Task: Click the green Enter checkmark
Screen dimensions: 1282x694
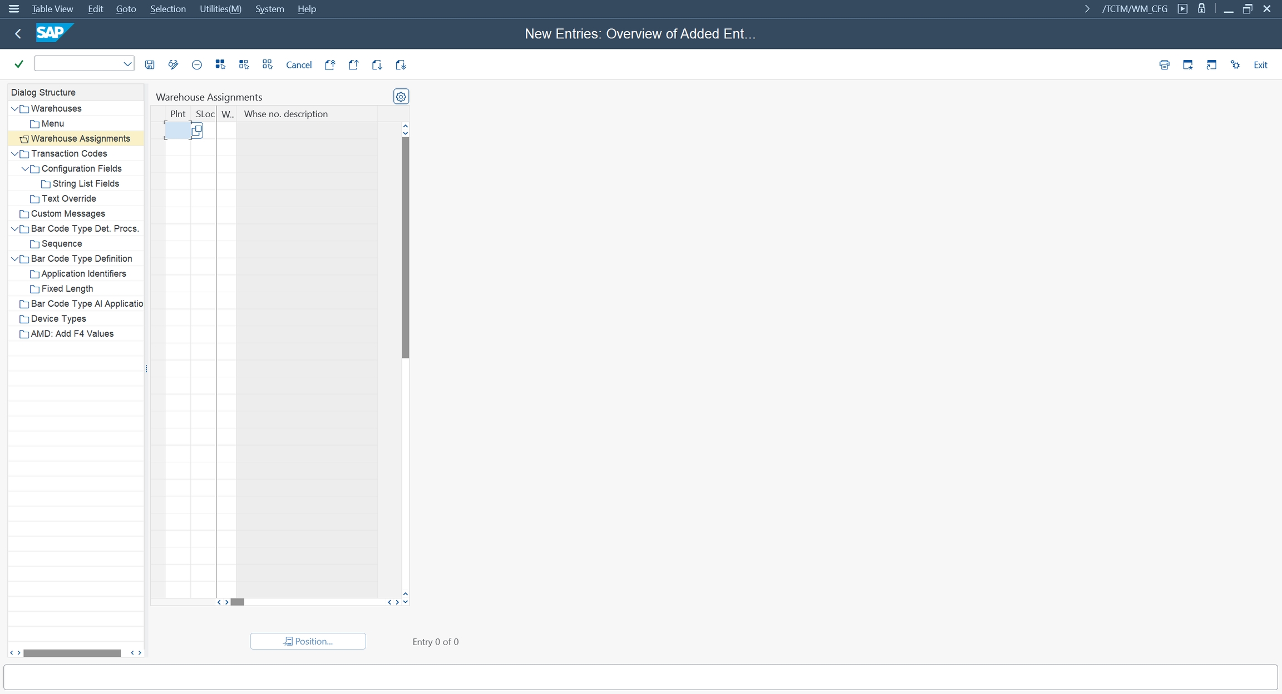Action: (19, 64)
